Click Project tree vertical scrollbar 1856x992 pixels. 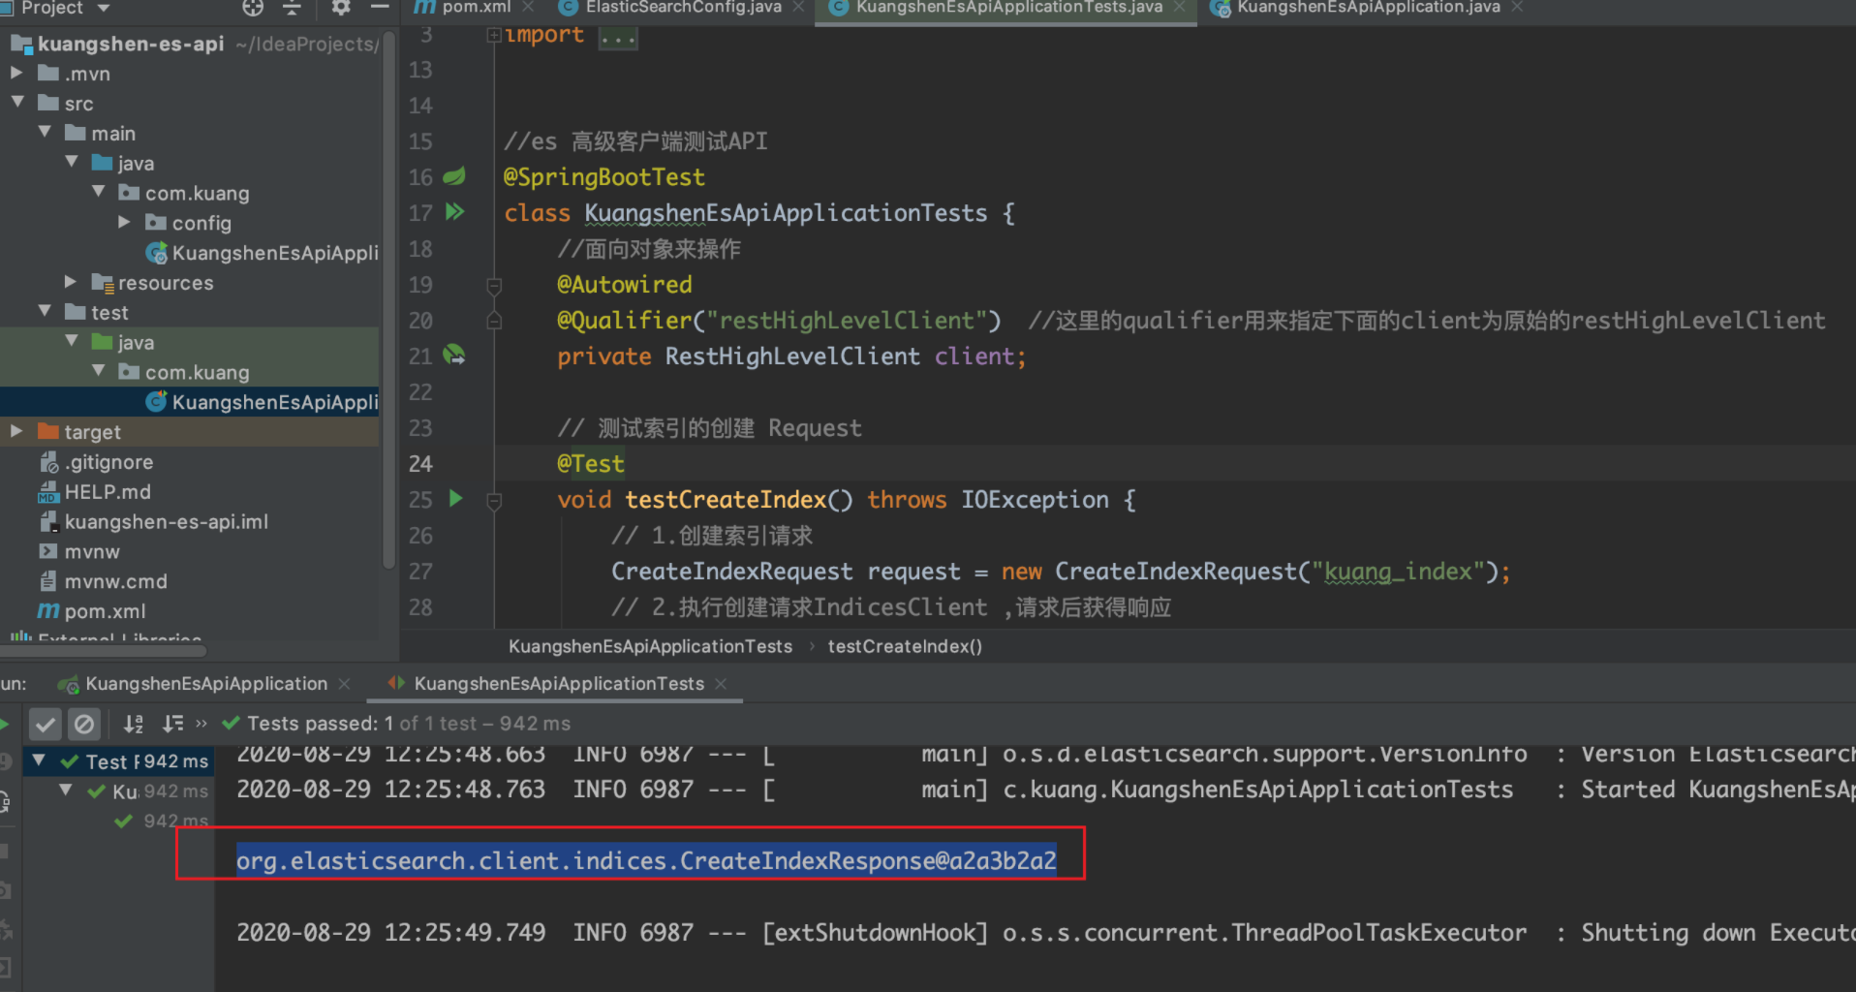[x=388, y=300]
